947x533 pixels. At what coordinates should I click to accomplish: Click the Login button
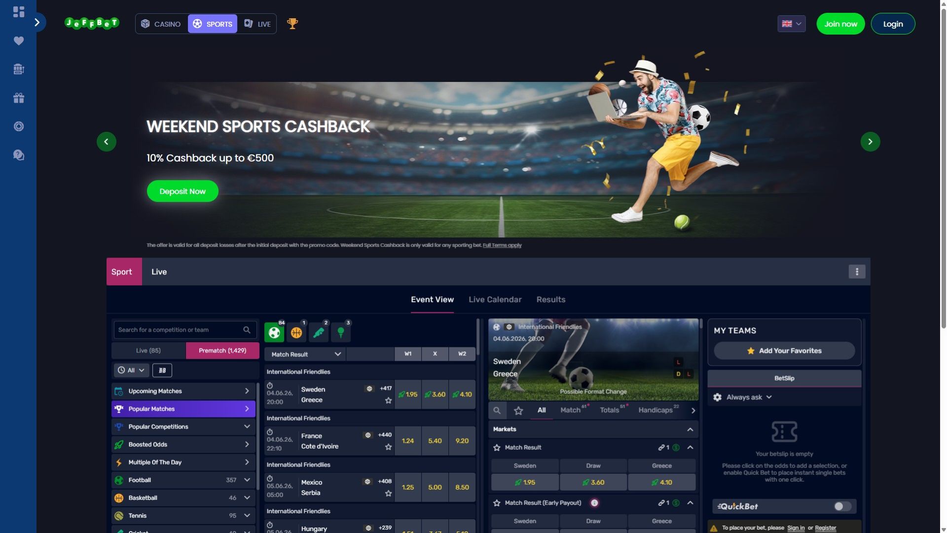(x=893, y=24)
